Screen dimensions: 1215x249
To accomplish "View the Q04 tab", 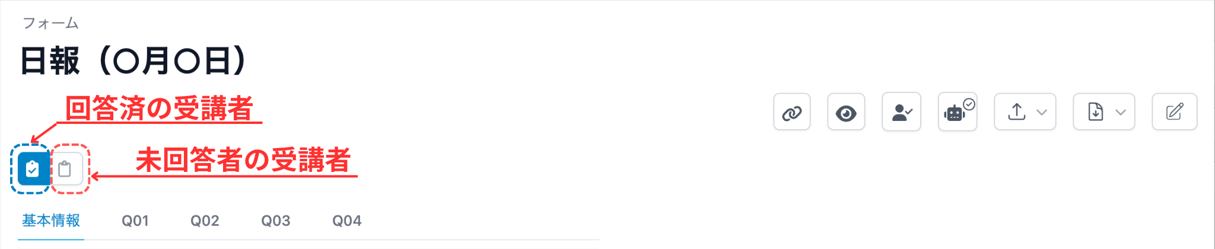I will coord(347,221).
